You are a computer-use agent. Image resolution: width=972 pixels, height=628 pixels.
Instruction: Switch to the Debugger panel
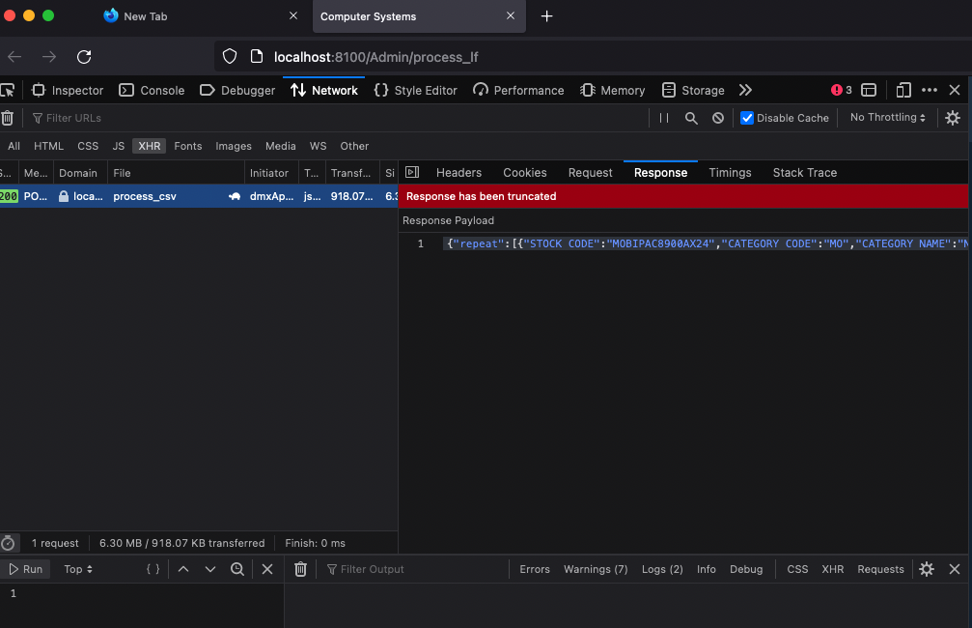[x=237, y=91]
